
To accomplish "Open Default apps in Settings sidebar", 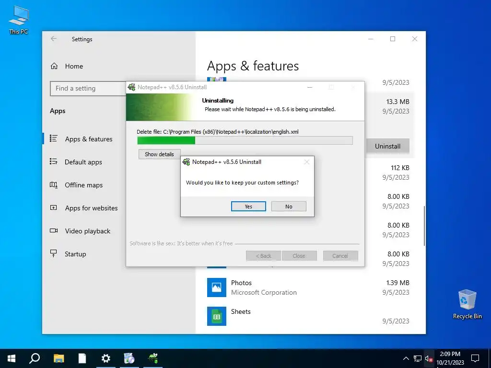I will (83, 162).
